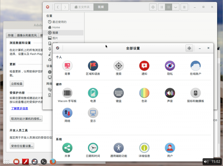The height and width of the screenshot is (166, 223).
Task: Click the search button in 全部设置 header
Action: point(189,48)
